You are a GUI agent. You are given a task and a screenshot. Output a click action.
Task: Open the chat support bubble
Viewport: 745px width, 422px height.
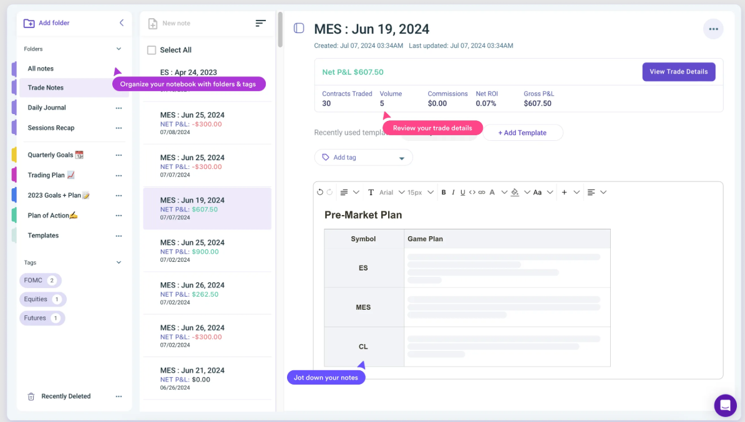point(725,405)
